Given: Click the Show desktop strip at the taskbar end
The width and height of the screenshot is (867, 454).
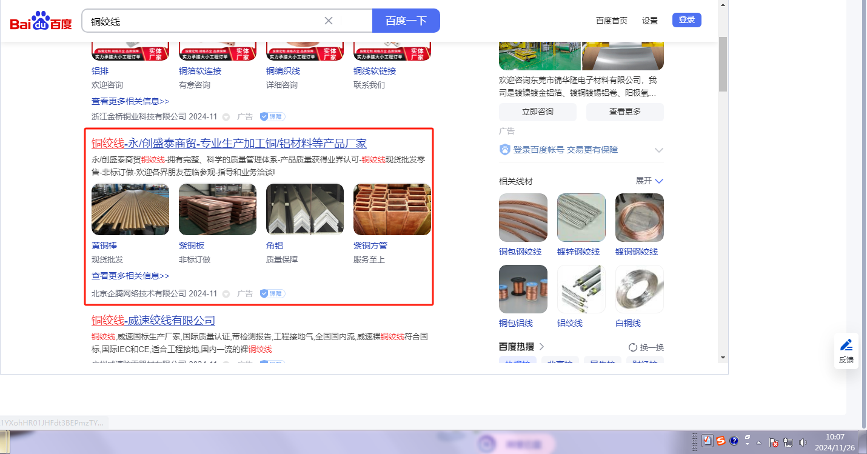Looking at the screenshot, I should (x=863, y=442).
